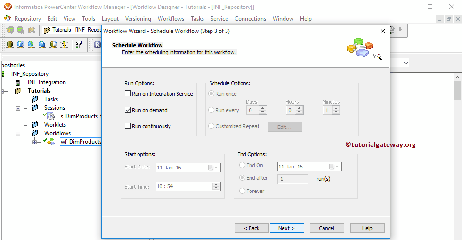The width and height of the screenshot is (462, 240).
Task: Click the green globe connection toolbar icon
Action: [31, 44]
